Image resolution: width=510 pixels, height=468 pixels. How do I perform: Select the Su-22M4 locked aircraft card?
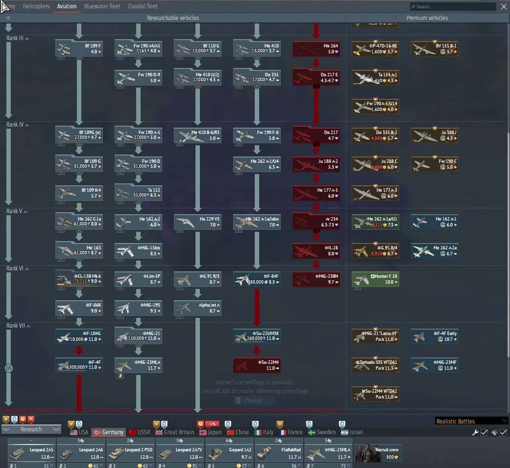[x=257, y=365]
